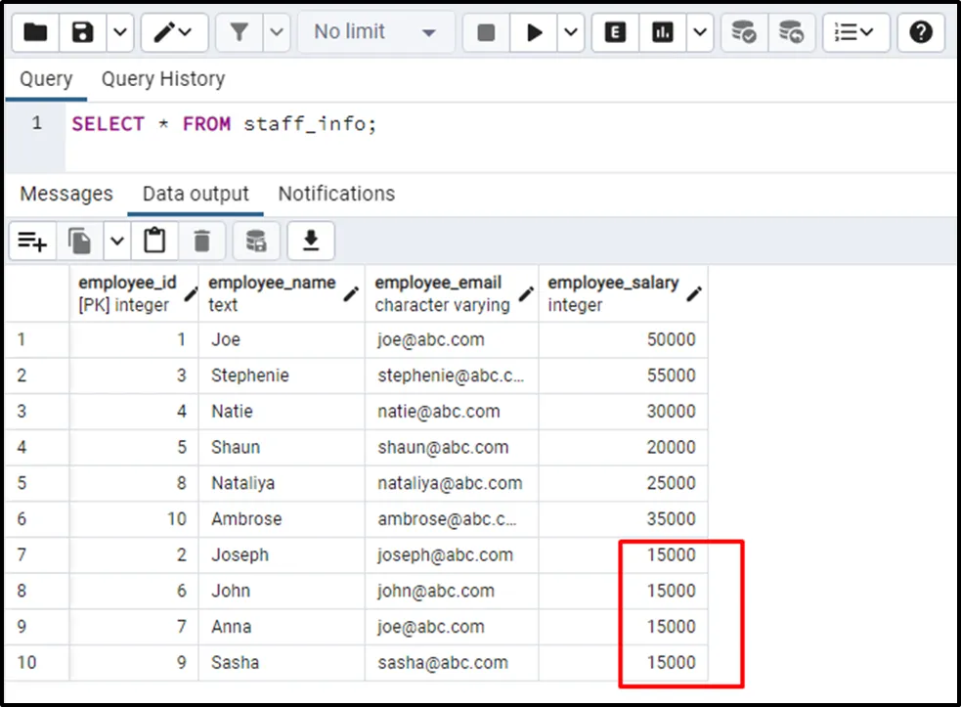Click the Delete row trash icon
Viewport: 961px width, 707px height.
pos(201,241)
